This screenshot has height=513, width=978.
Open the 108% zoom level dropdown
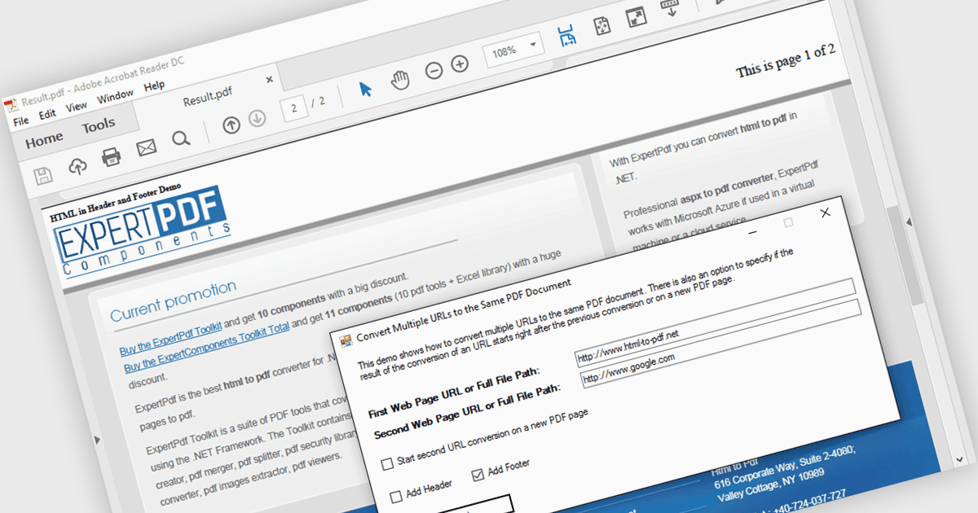tap(534, 45)
